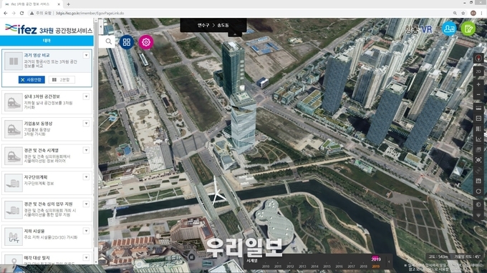The width and height of the screenshot is (487, 273).
Task: Click the building columns analysis icon
Action: click(x=478, y=129)
